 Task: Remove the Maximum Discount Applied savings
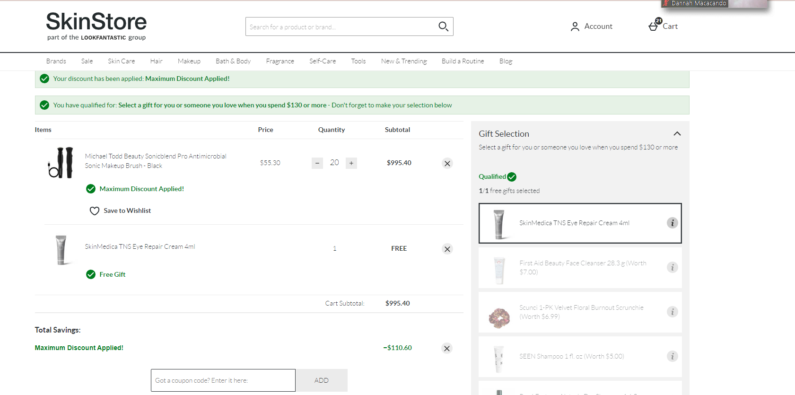point(447,348)
